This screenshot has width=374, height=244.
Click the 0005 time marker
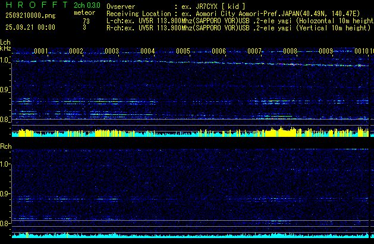(x=183, y=52)
